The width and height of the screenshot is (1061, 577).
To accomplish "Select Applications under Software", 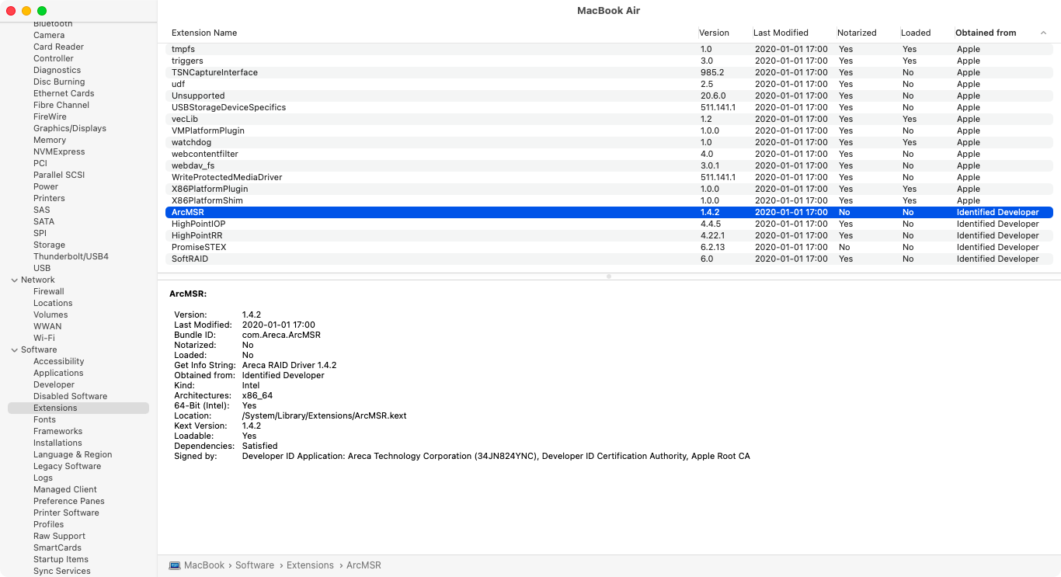I will (x=58, y=373).
